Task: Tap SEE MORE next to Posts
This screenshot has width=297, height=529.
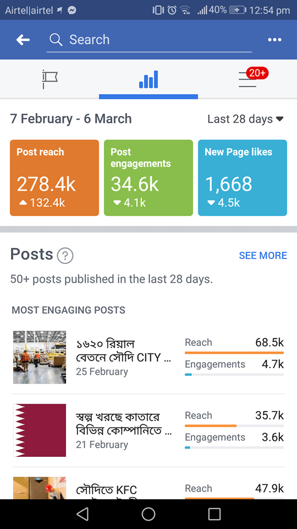Action: pyautogui.click(x=263, y=256)
